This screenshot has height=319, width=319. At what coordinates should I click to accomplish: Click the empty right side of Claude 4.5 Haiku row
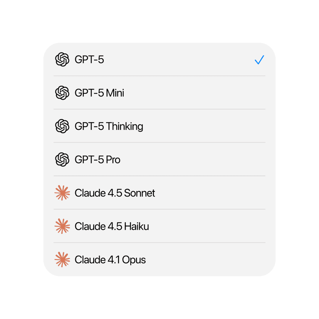pos(231,226)
